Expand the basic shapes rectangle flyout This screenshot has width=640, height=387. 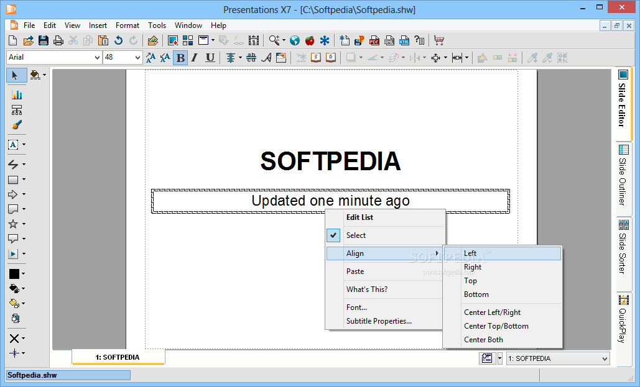[24, 180]
